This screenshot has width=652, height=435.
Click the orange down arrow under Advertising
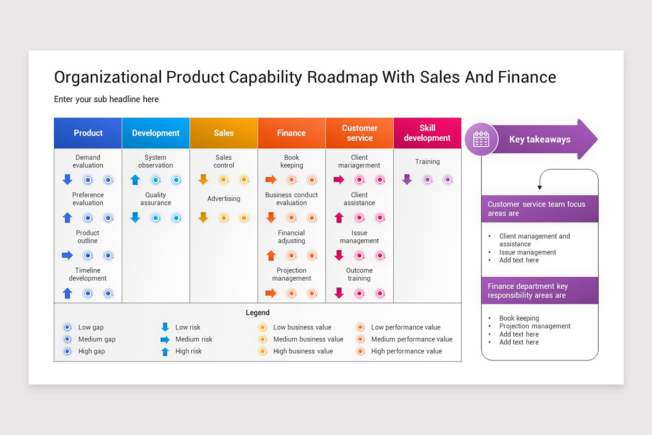pos(203,217)
